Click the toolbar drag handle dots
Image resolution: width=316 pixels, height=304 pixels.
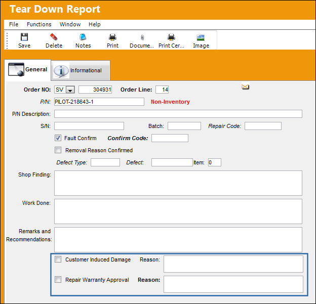point(7,40)
